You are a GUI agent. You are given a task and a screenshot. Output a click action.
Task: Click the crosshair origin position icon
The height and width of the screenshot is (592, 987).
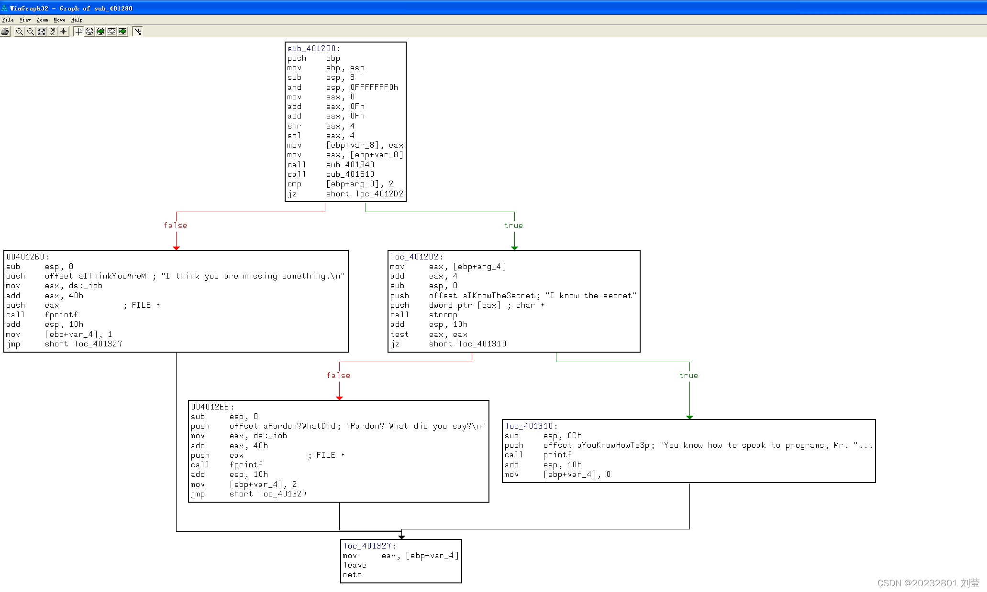pyautogui.click(x=63, y=32)
